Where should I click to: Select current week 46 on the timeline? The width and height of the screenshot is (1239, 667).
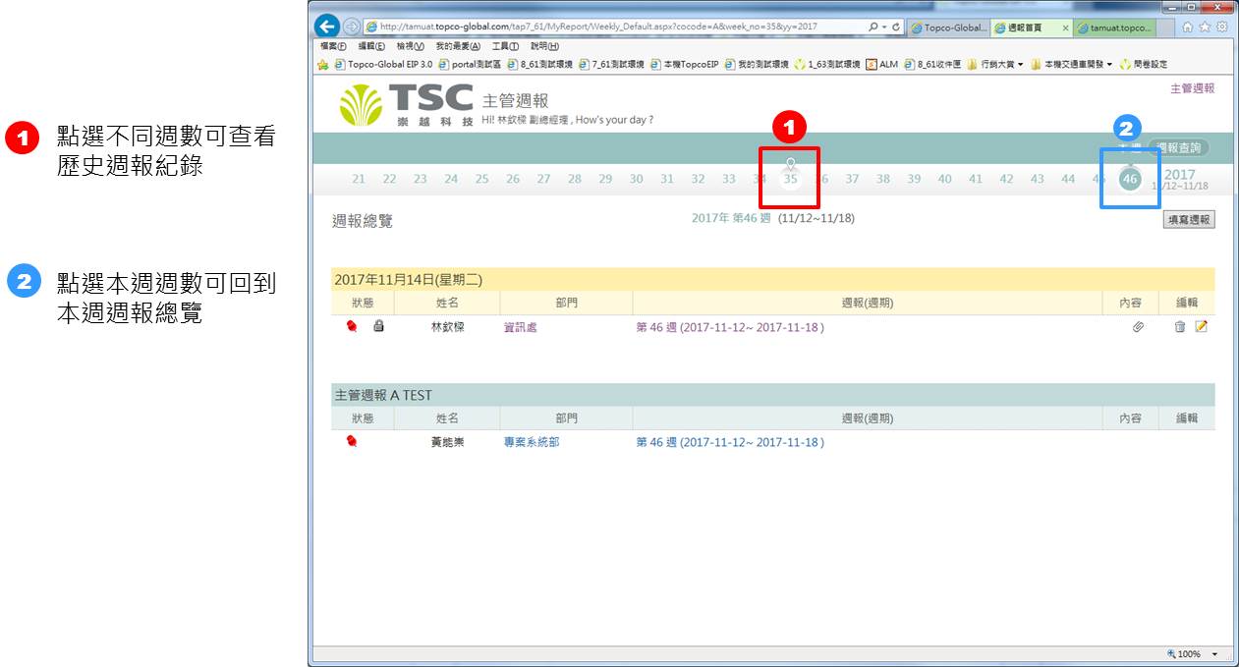click(x=1130, y=179)
